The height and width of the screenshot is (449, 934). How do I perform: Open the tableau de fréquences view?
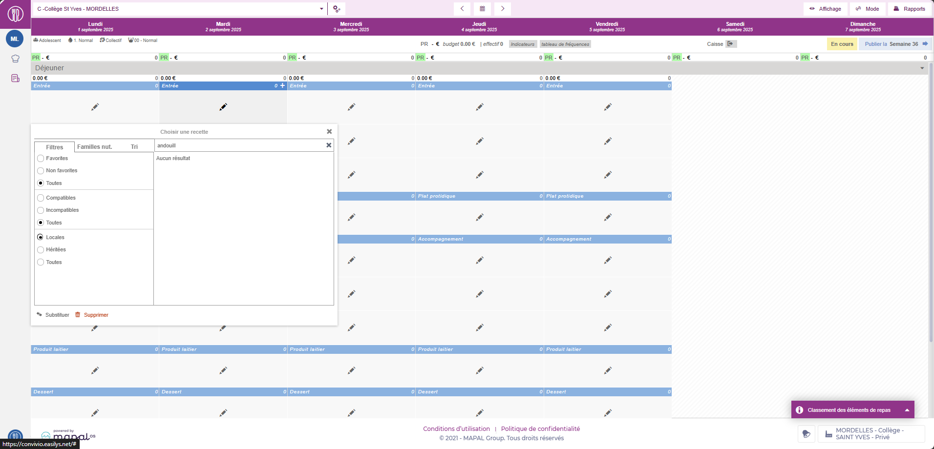[x=565, y=44]
